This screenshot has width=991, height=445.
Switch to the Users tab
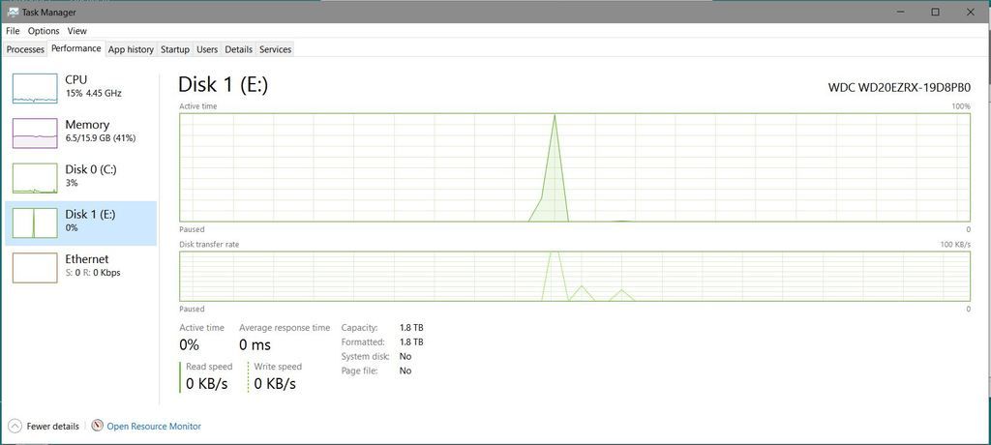[207, 49]
